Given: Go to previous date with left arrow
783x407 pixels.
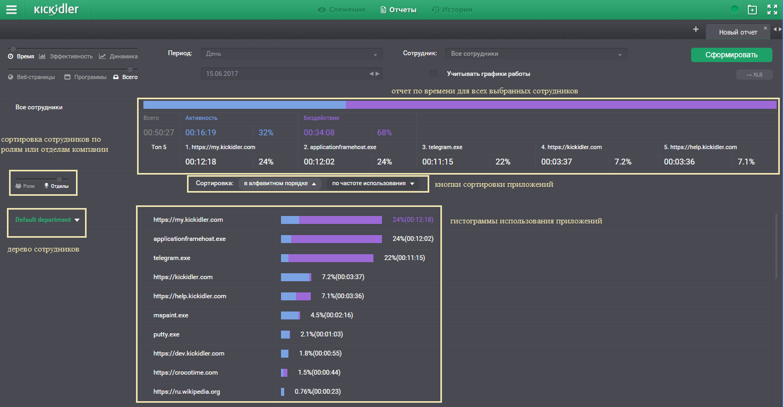Looking at the screenshot, I should [x=371, y=74].
